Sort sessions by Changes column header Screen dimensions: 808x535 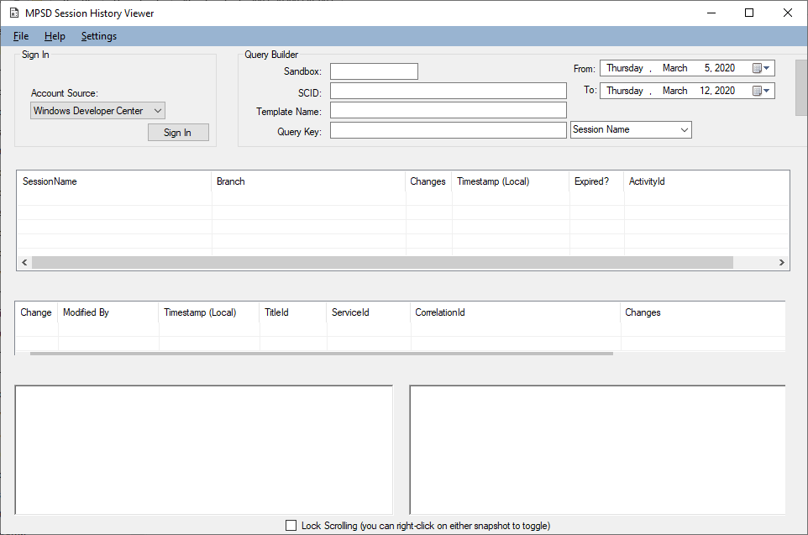click(428, 181)
